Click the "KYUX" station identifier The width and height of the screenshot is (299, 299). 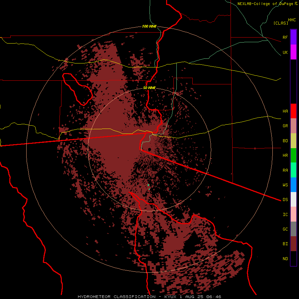click(171, 297)
